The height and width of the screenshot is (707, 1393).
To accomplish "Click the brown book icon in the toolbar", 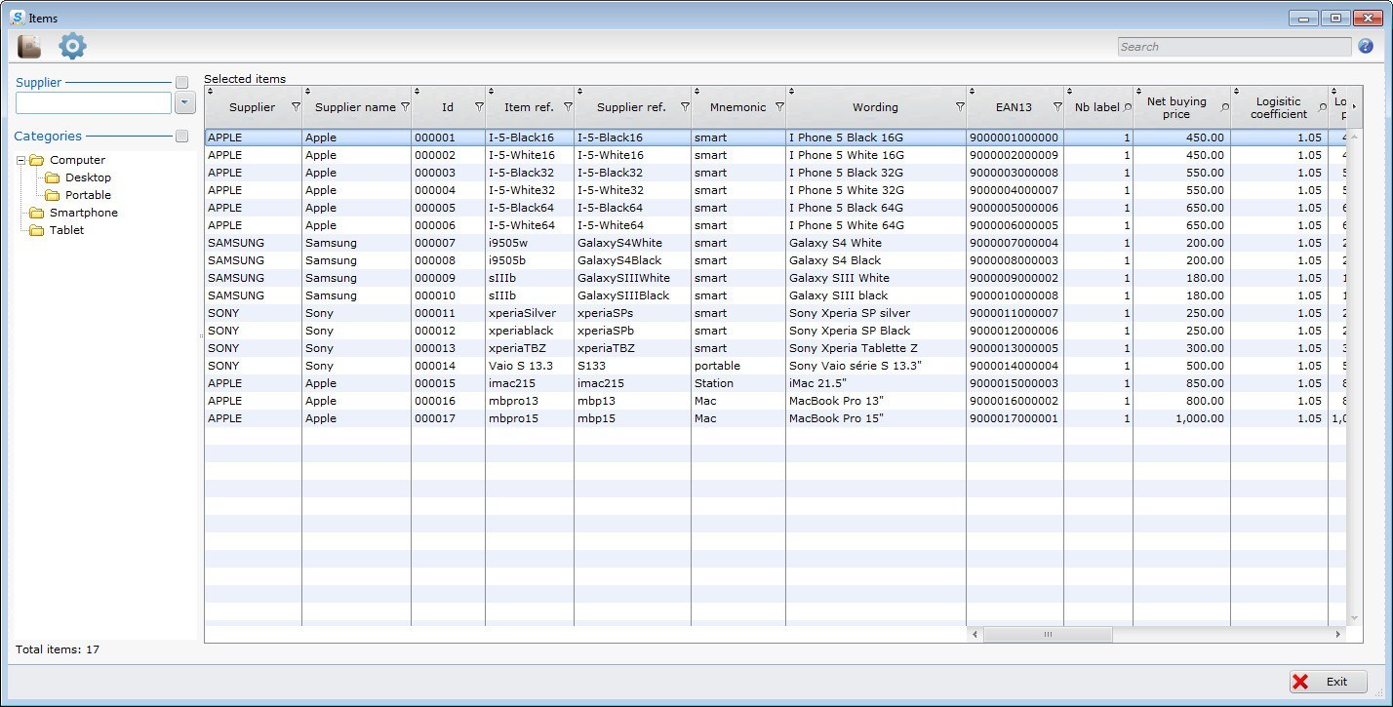I will [x=28, y=45].
